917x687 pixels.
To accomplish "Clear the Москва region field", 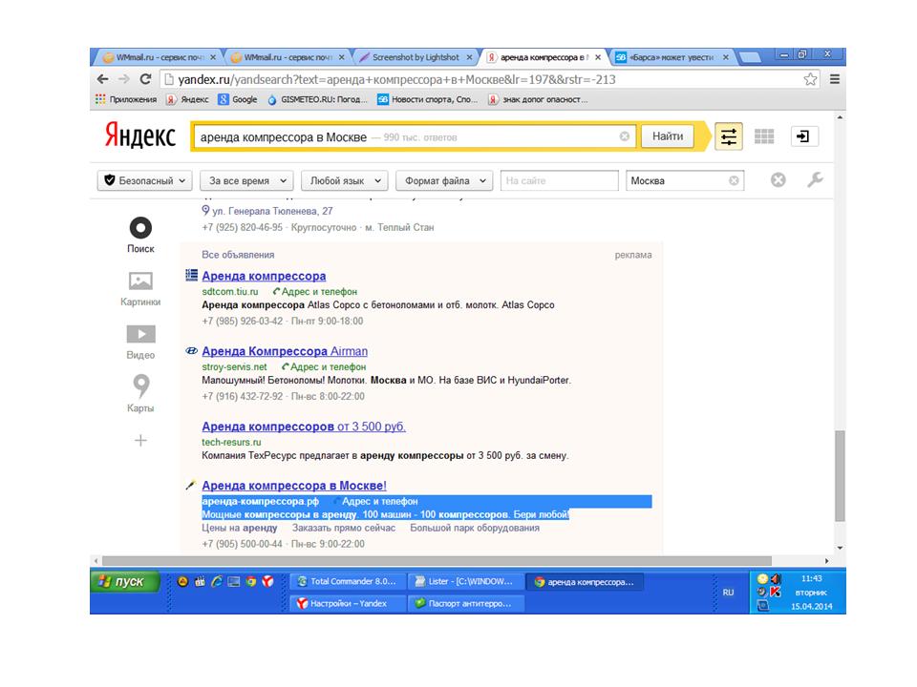I will 734,180.
